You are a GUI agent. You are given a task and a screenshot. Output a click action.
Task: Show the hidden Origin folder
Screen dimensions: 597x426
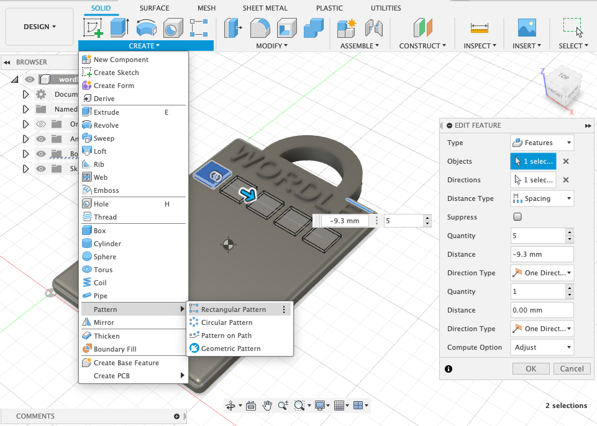[x=40, y=124]
